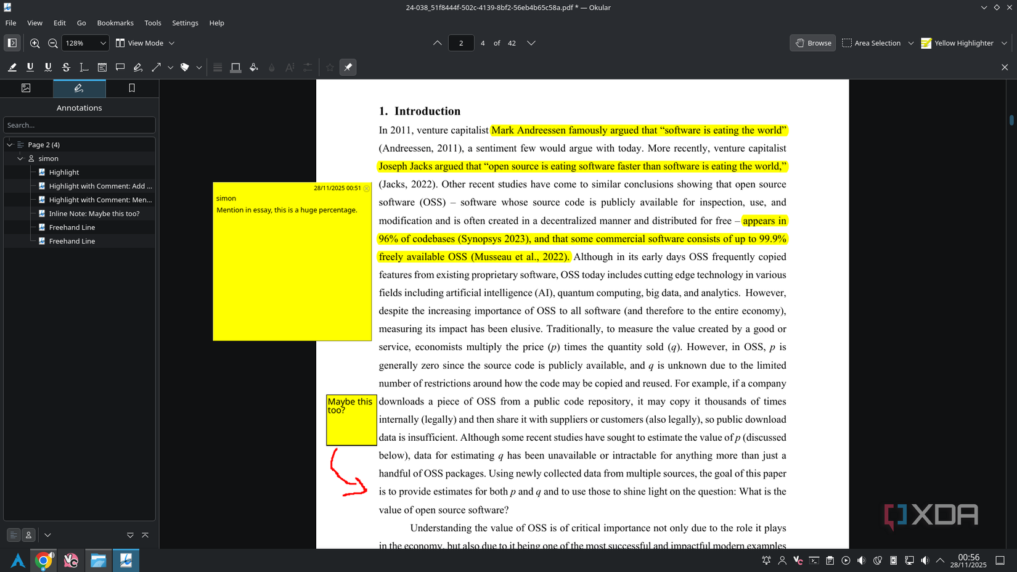
Task: Pick the Popup Note tool
Action: 120,67
